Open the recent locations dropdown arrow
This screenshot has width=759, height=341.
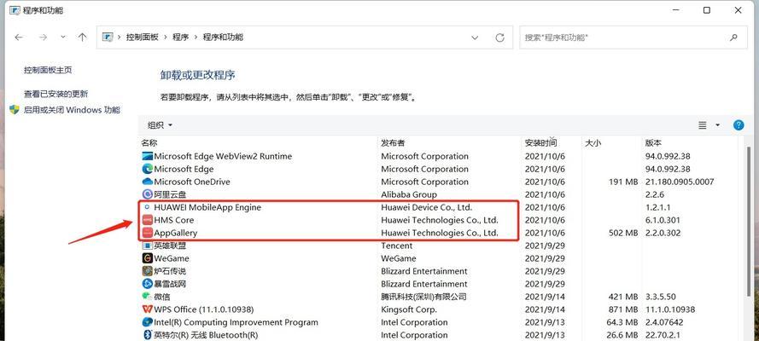click(x=63, y=38)
